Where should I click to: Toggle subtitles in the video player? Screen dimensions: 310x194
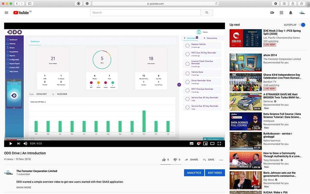(191, 143)
